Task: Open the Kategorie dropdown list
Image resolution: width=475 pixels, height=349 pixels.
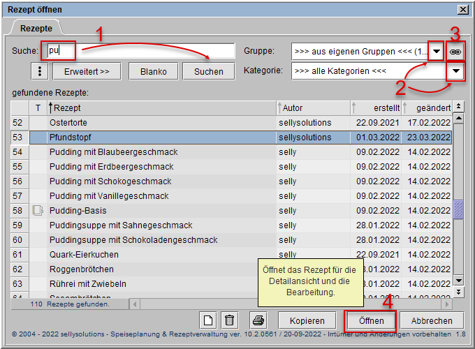Action: [456, 71]
